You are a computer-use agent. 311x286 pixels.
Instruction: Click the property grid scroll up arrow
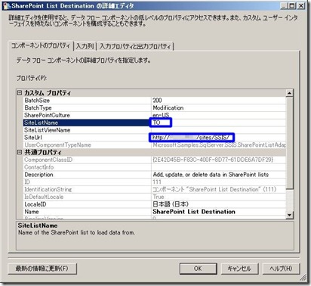(x=290, y=93)
